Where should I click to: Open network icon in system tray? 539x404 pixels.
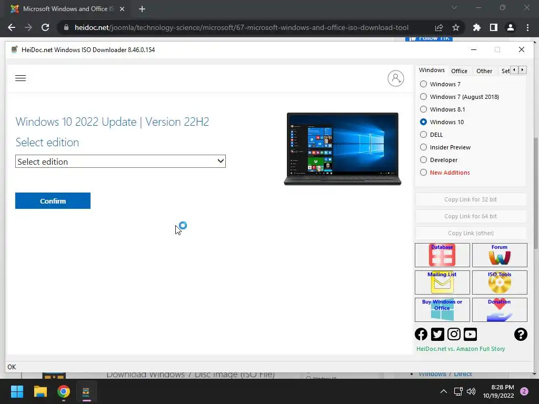pyautogui.click(x=458, y=391)
